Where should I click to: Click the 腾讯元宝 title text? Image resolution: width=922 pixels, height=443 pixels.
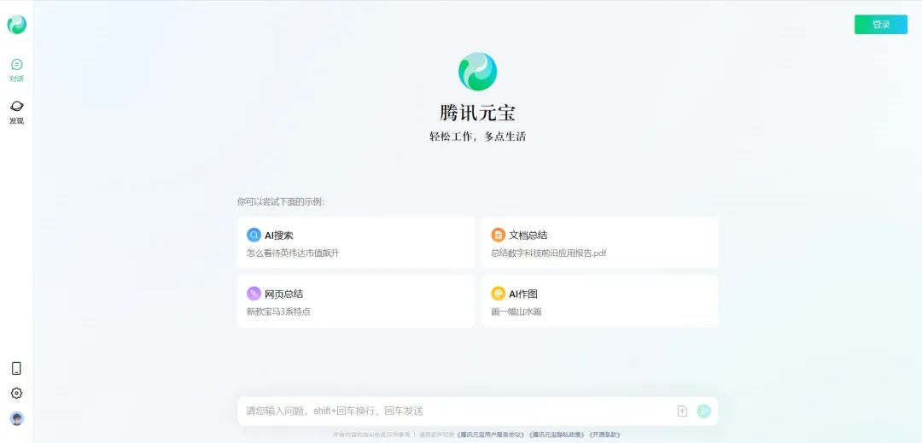point(477,112)
